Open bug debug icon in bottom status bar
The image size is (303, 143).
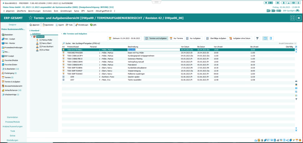click(x=300, y=140)
